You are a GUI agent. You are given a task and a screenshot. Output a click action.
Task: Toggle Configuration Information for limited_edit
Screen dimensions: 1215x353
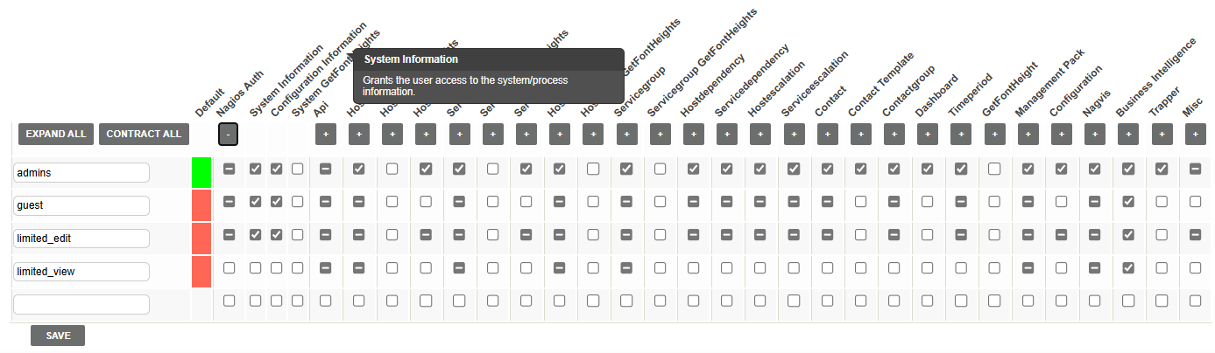276,235
